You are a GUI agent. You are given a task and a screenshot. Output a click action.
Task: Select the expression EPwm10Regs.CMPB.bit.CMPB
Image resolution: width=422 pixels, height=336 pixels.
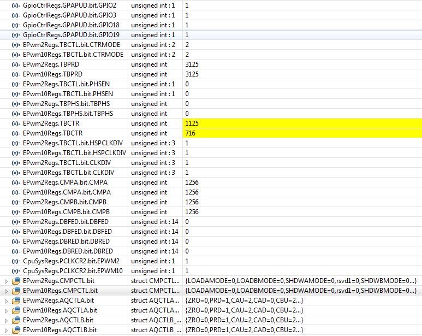pos(66,212)
